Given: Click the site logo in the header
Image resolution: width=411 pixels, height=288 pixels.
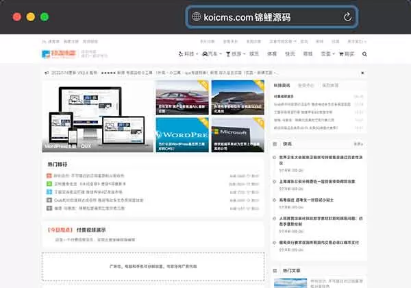Looking at the screenshot, I should point(59,54).
